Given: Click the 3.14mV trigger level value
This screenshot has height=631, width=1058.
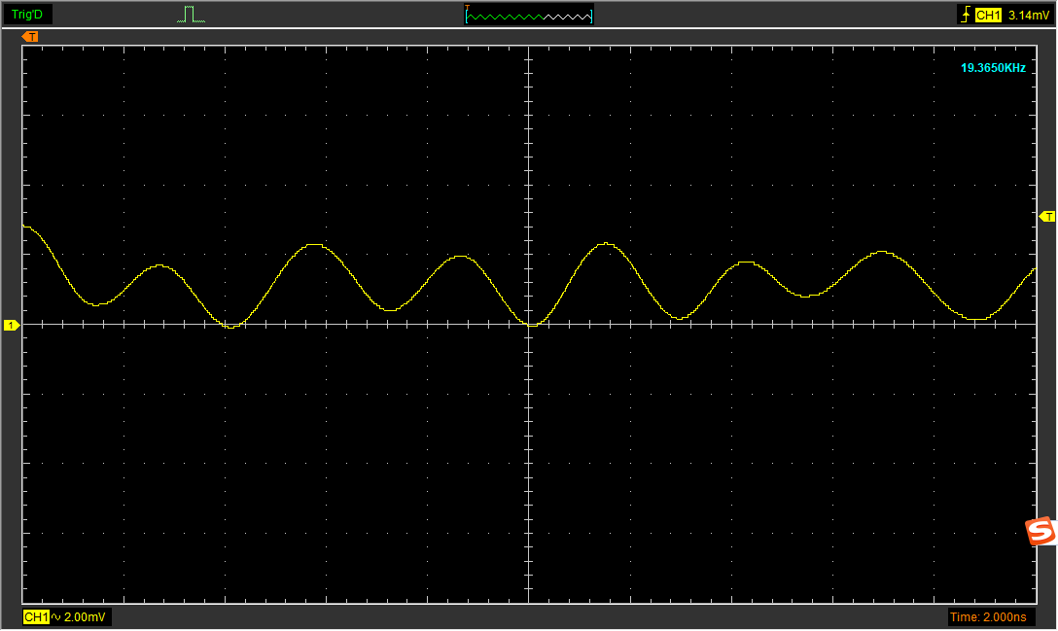Looking at the screenshot, I should (x=1028, y=15).
